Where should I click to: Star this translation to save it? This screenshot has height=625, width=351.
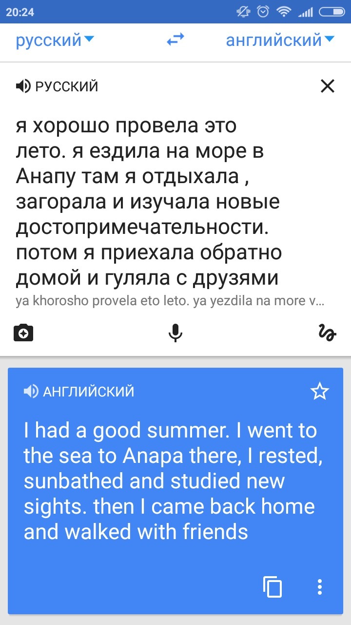[x=320, y=391]
